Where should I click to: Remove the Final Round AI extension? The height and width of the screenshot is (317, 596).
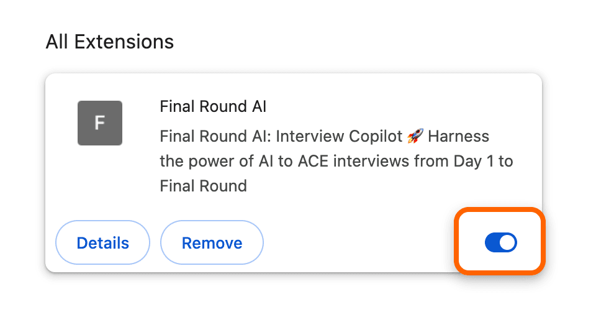(212, 242)
